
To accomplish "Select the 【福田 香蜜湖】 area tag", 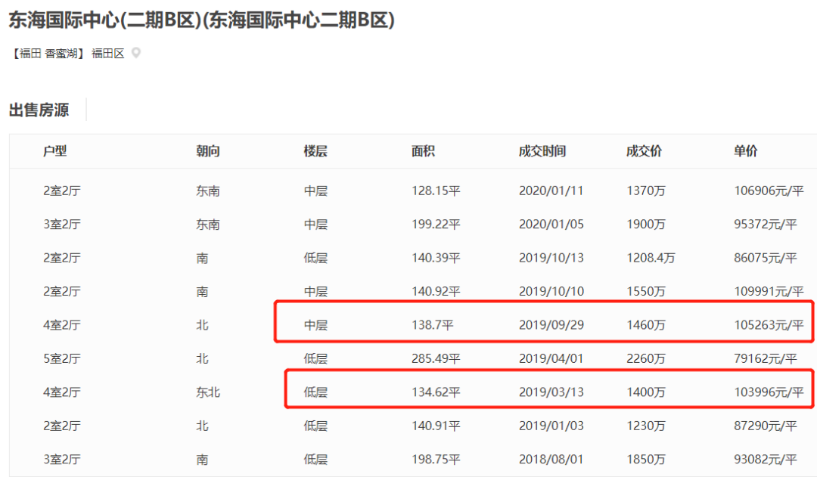I will pyautogui.click(x=47, y=53).
